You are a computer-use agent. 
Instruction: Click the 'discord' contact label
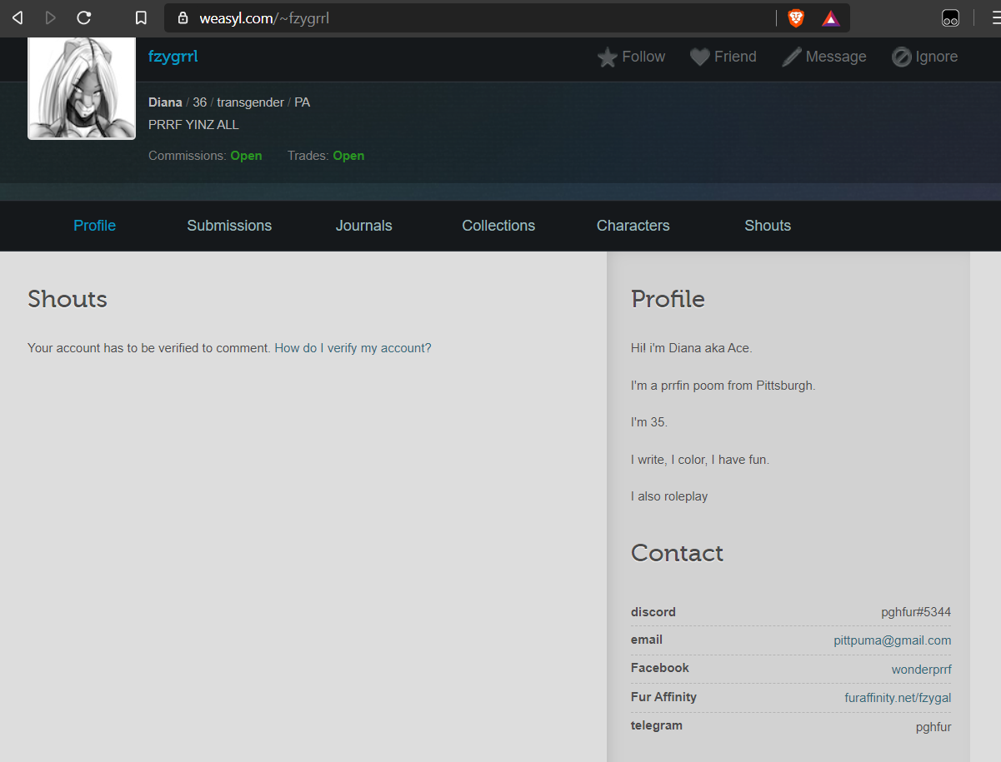[x=653, y=612]
